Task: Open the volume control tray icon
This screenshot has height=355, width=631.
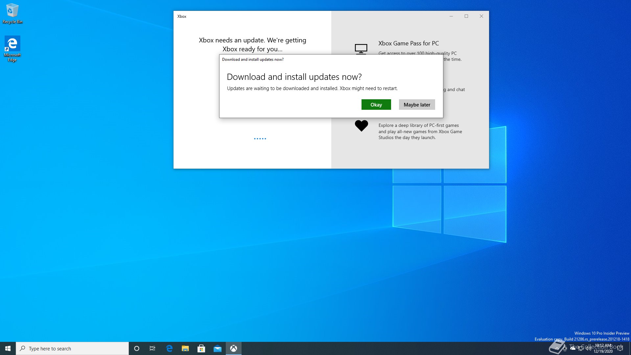Action: point(588,348)
